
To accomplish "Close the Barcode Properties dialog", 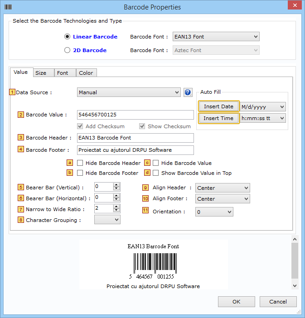I will click(x=295, y=5).
